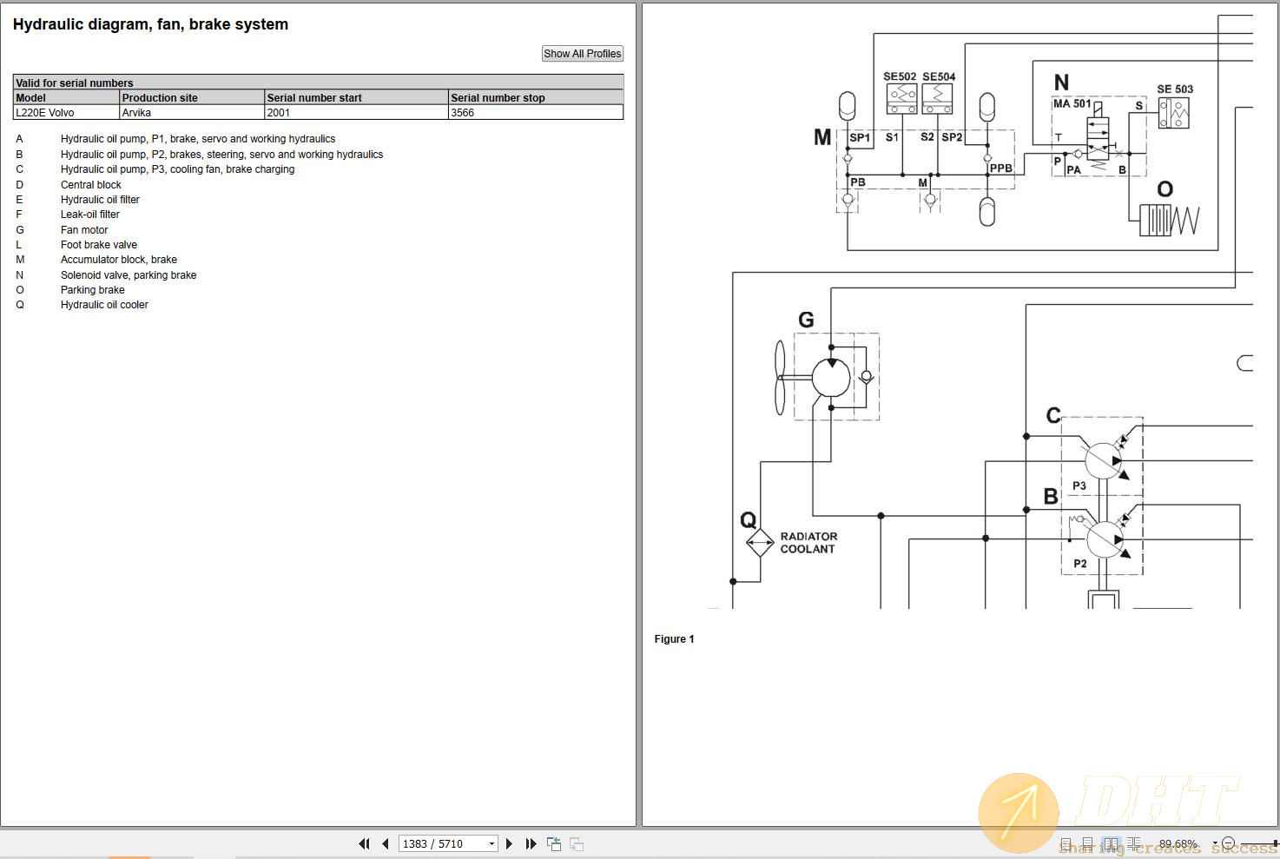Image resolution: width=1280 pixels, height=859 pixels.
Task: Click the 'Hydraulic diagram, fan, brake system' heading
Action: click(150, 24)
